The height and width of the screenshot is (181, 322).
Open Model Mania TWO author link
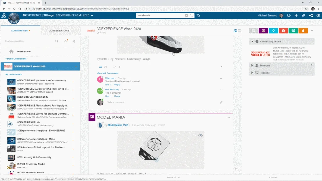coord(118,125)
